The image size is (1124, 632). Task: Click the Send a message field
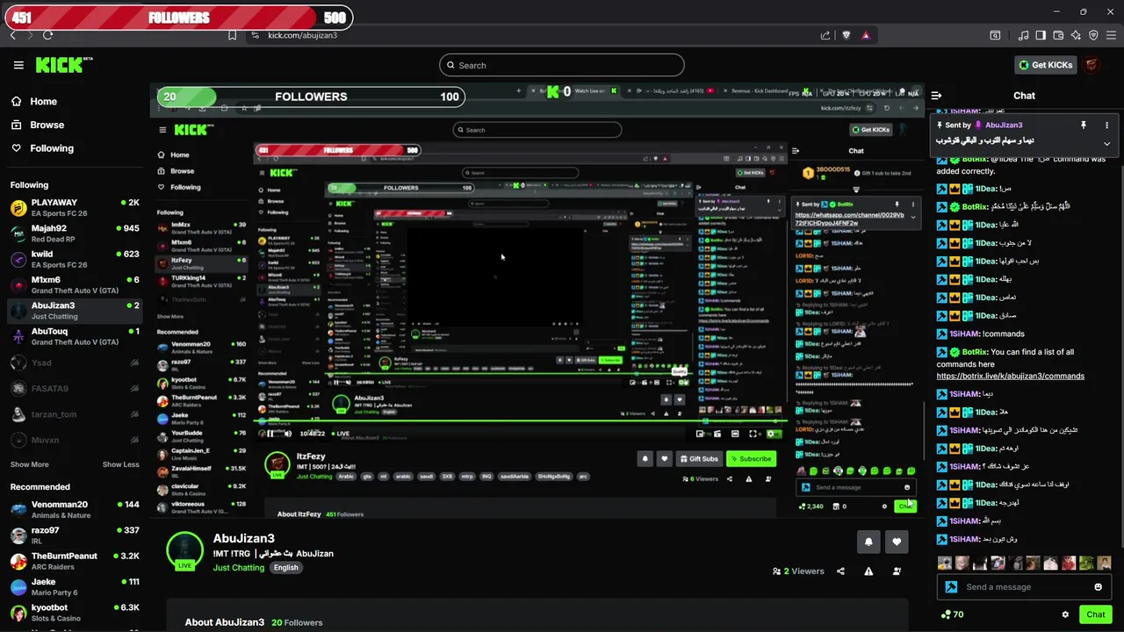click(1025, 587)
